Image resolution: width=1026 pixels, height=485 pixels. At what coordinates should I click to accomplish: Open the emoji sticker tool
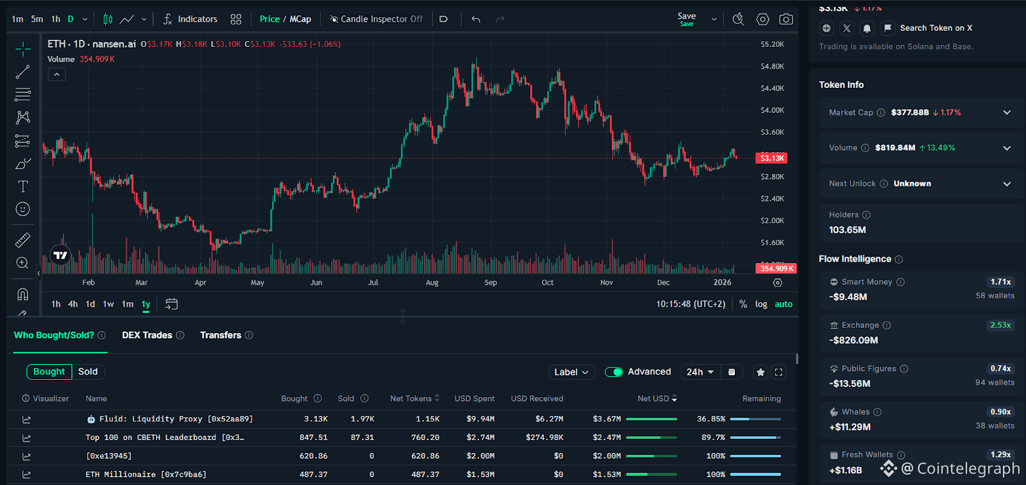pos(23,209)
